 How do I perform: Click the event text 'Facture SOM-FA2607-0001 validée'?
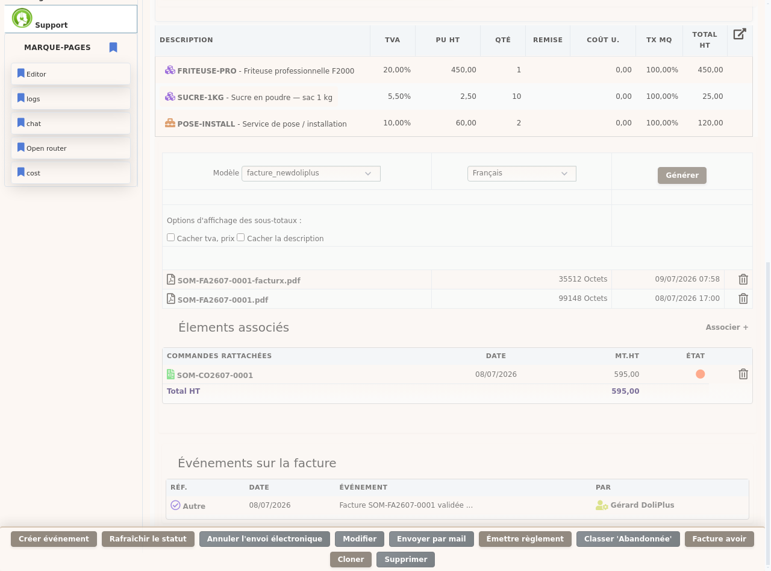tap(406, 505)
